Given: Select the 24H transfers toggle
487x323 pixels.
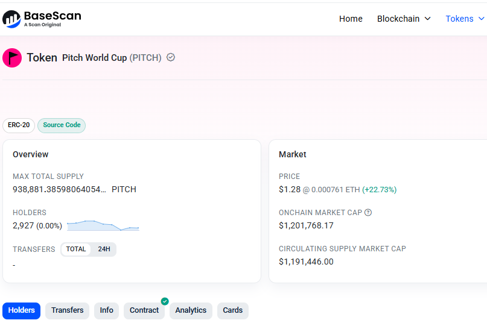Looking at the screenshot, I should [x=104, y=249].
